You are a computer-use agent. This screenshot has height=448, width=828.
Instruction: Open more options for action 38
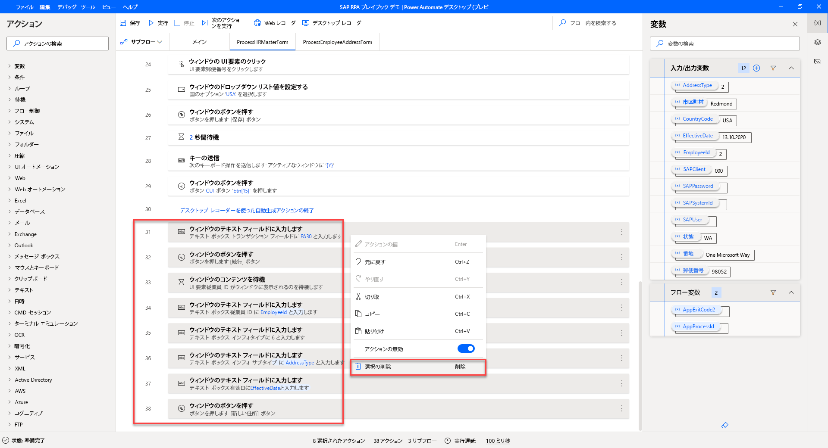click(x=621, y=408)
